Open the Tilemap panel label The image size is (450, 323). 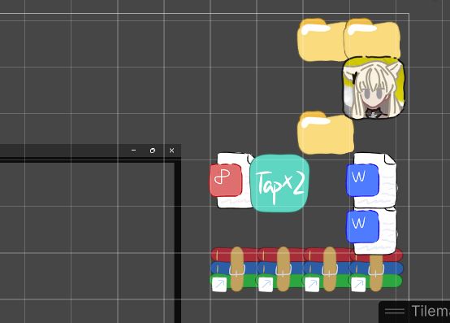click(x=431, y=312)
